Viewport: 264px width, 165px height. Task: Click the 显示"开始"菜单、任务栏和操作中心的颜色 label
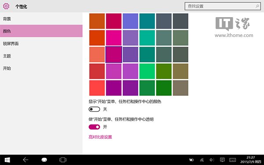[125, 102]
